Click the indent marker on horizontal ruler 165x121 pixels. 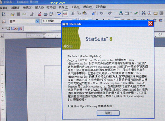click(x=44, y=35)
